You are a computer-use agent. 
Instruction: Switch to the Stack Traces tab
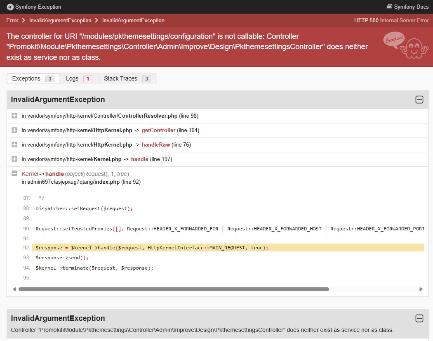tap(127, 78)
